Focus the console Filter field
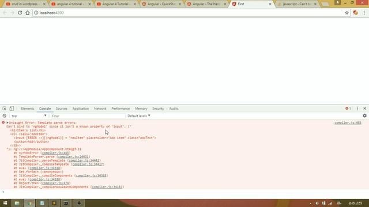Viewport: 369px width, 207px height. (x=88, y=116)
